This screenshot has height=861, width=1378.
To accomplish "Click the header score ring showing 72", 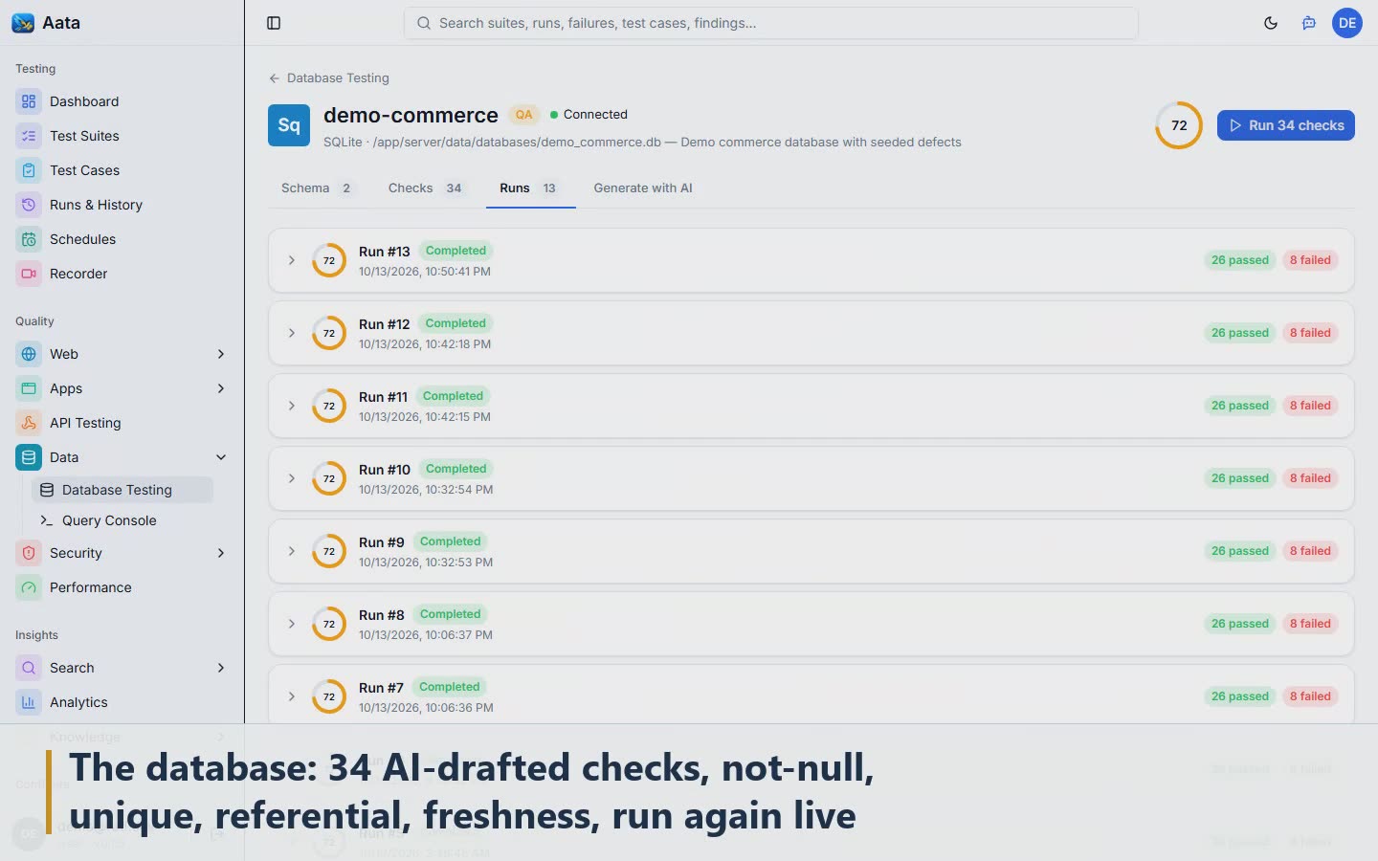I will (x=1179, y=125).
